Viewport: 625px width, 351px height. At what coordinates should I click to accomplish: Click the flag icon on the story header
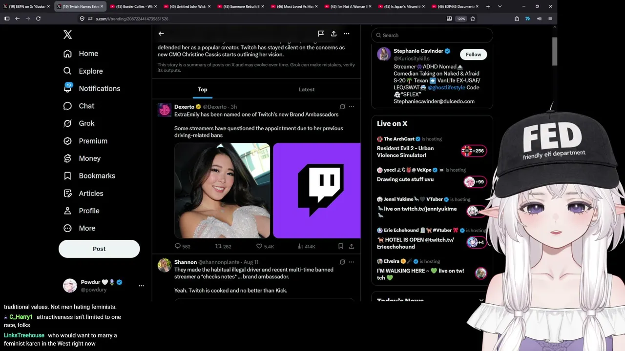pos(321,34)
